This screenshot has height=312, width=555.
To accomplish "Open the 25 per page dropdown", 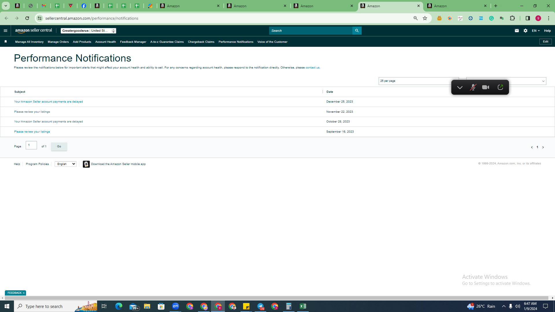I will coord(419,81).
